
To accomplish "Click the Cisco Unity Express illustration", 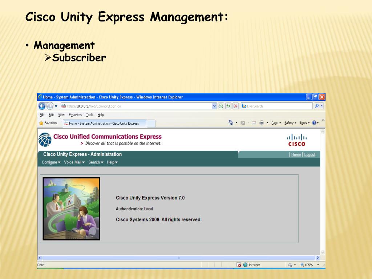I will pyautogui.click(x=72, y=209).
